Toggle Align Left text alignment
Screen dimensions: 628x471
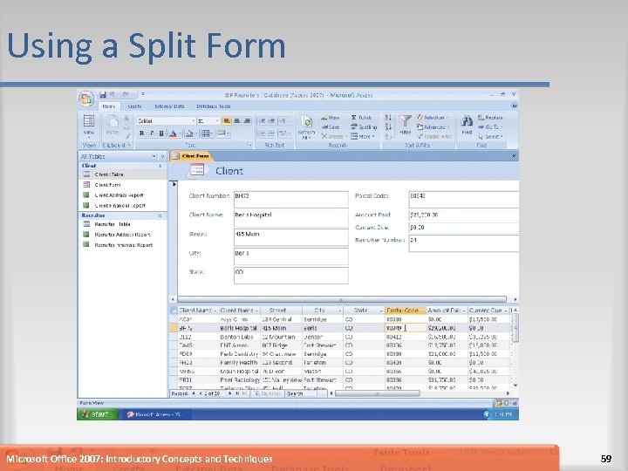tap(226, 120)
